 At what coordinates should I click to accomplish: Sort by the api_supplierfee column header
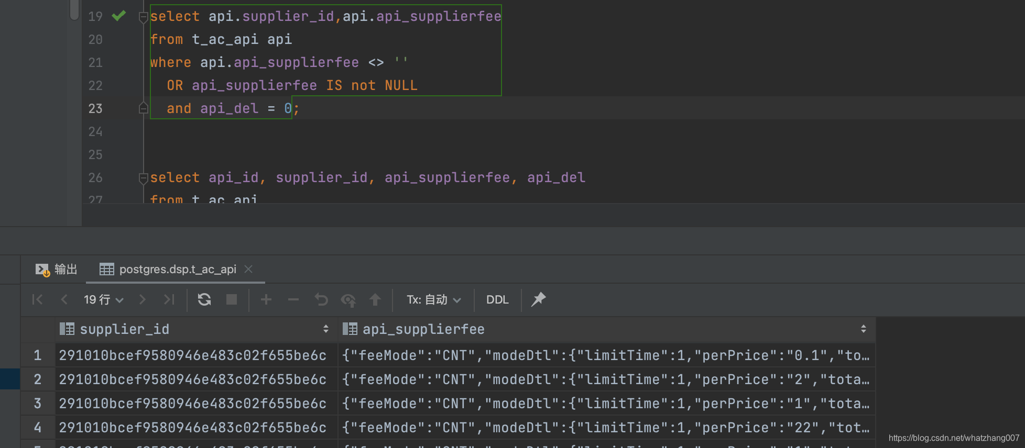click(x=606, y=329)
